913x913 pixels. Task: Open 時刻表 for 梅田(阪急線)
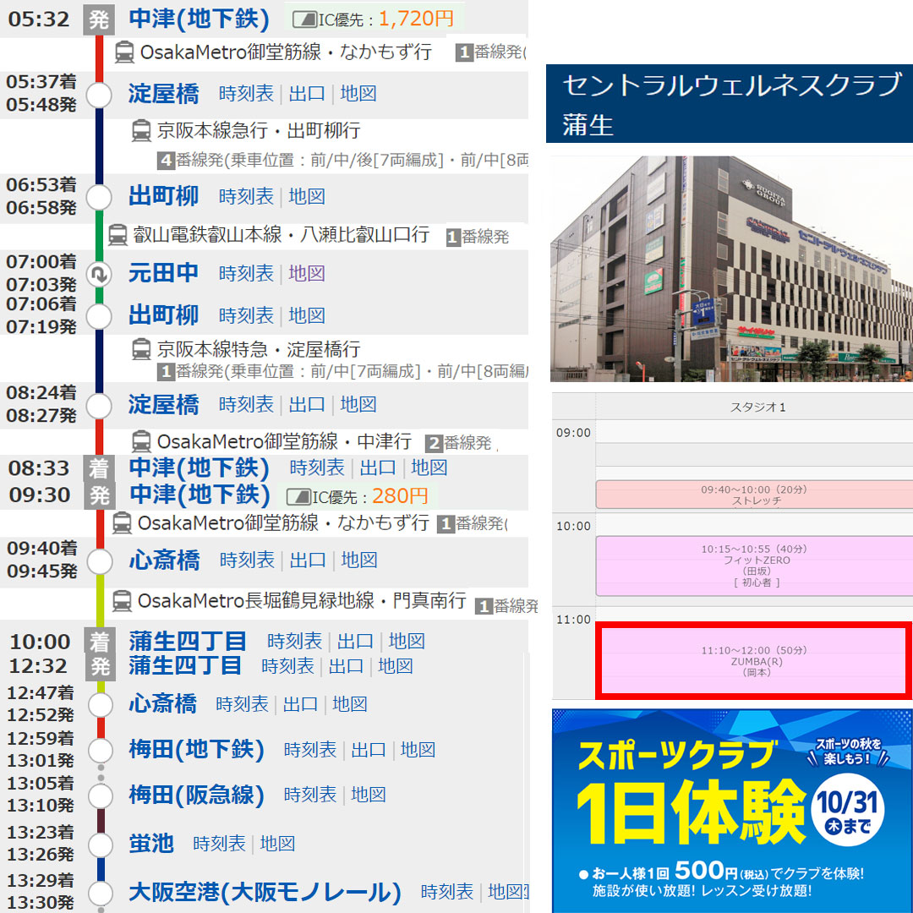coord(310,795)
